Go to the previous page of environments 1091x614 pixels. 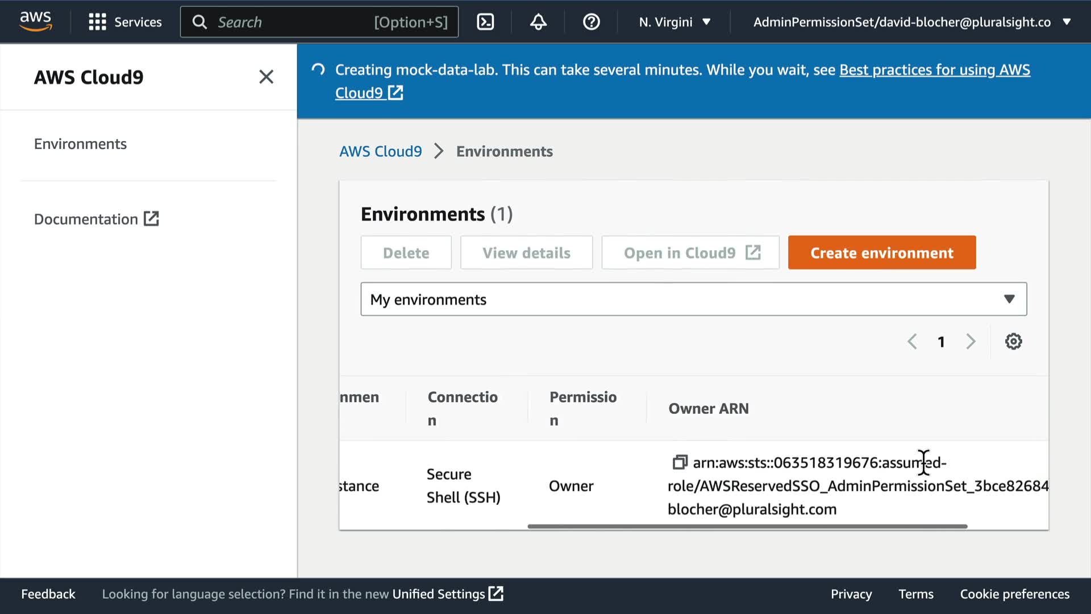click(x=912, y=342)
